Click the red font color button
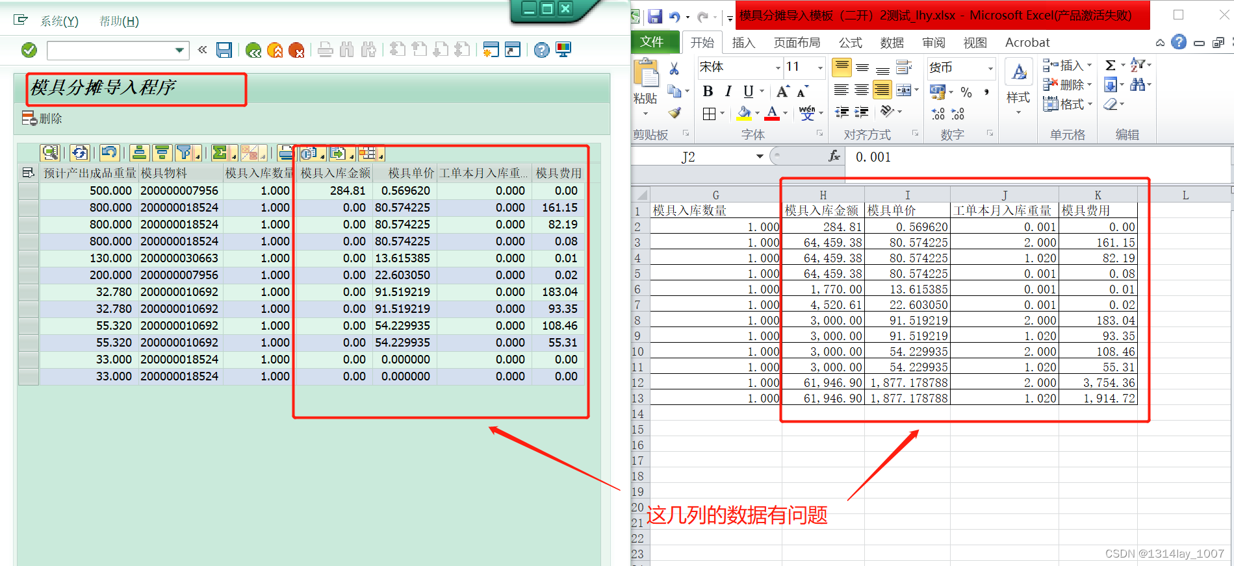 772,114
